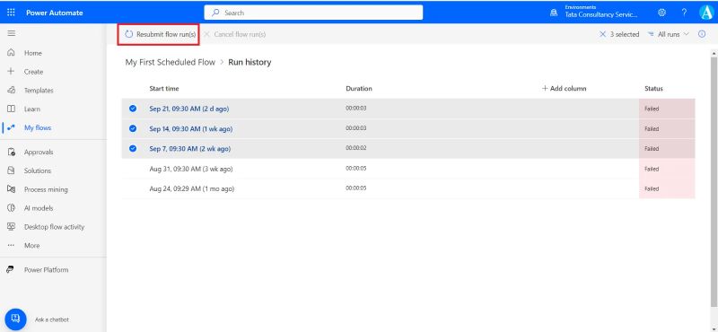This screenshot has height=332, width=718.
Task: Click the Learn book icon
Action: [12, 109]
